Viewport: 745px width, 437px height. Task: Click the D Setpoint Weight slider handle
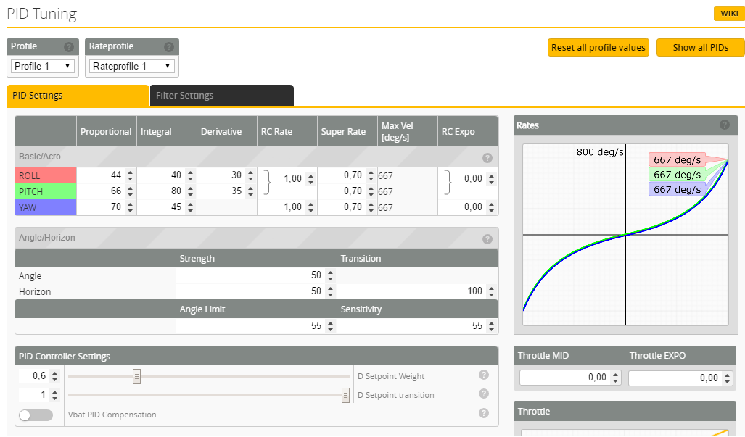coord(136,376)
